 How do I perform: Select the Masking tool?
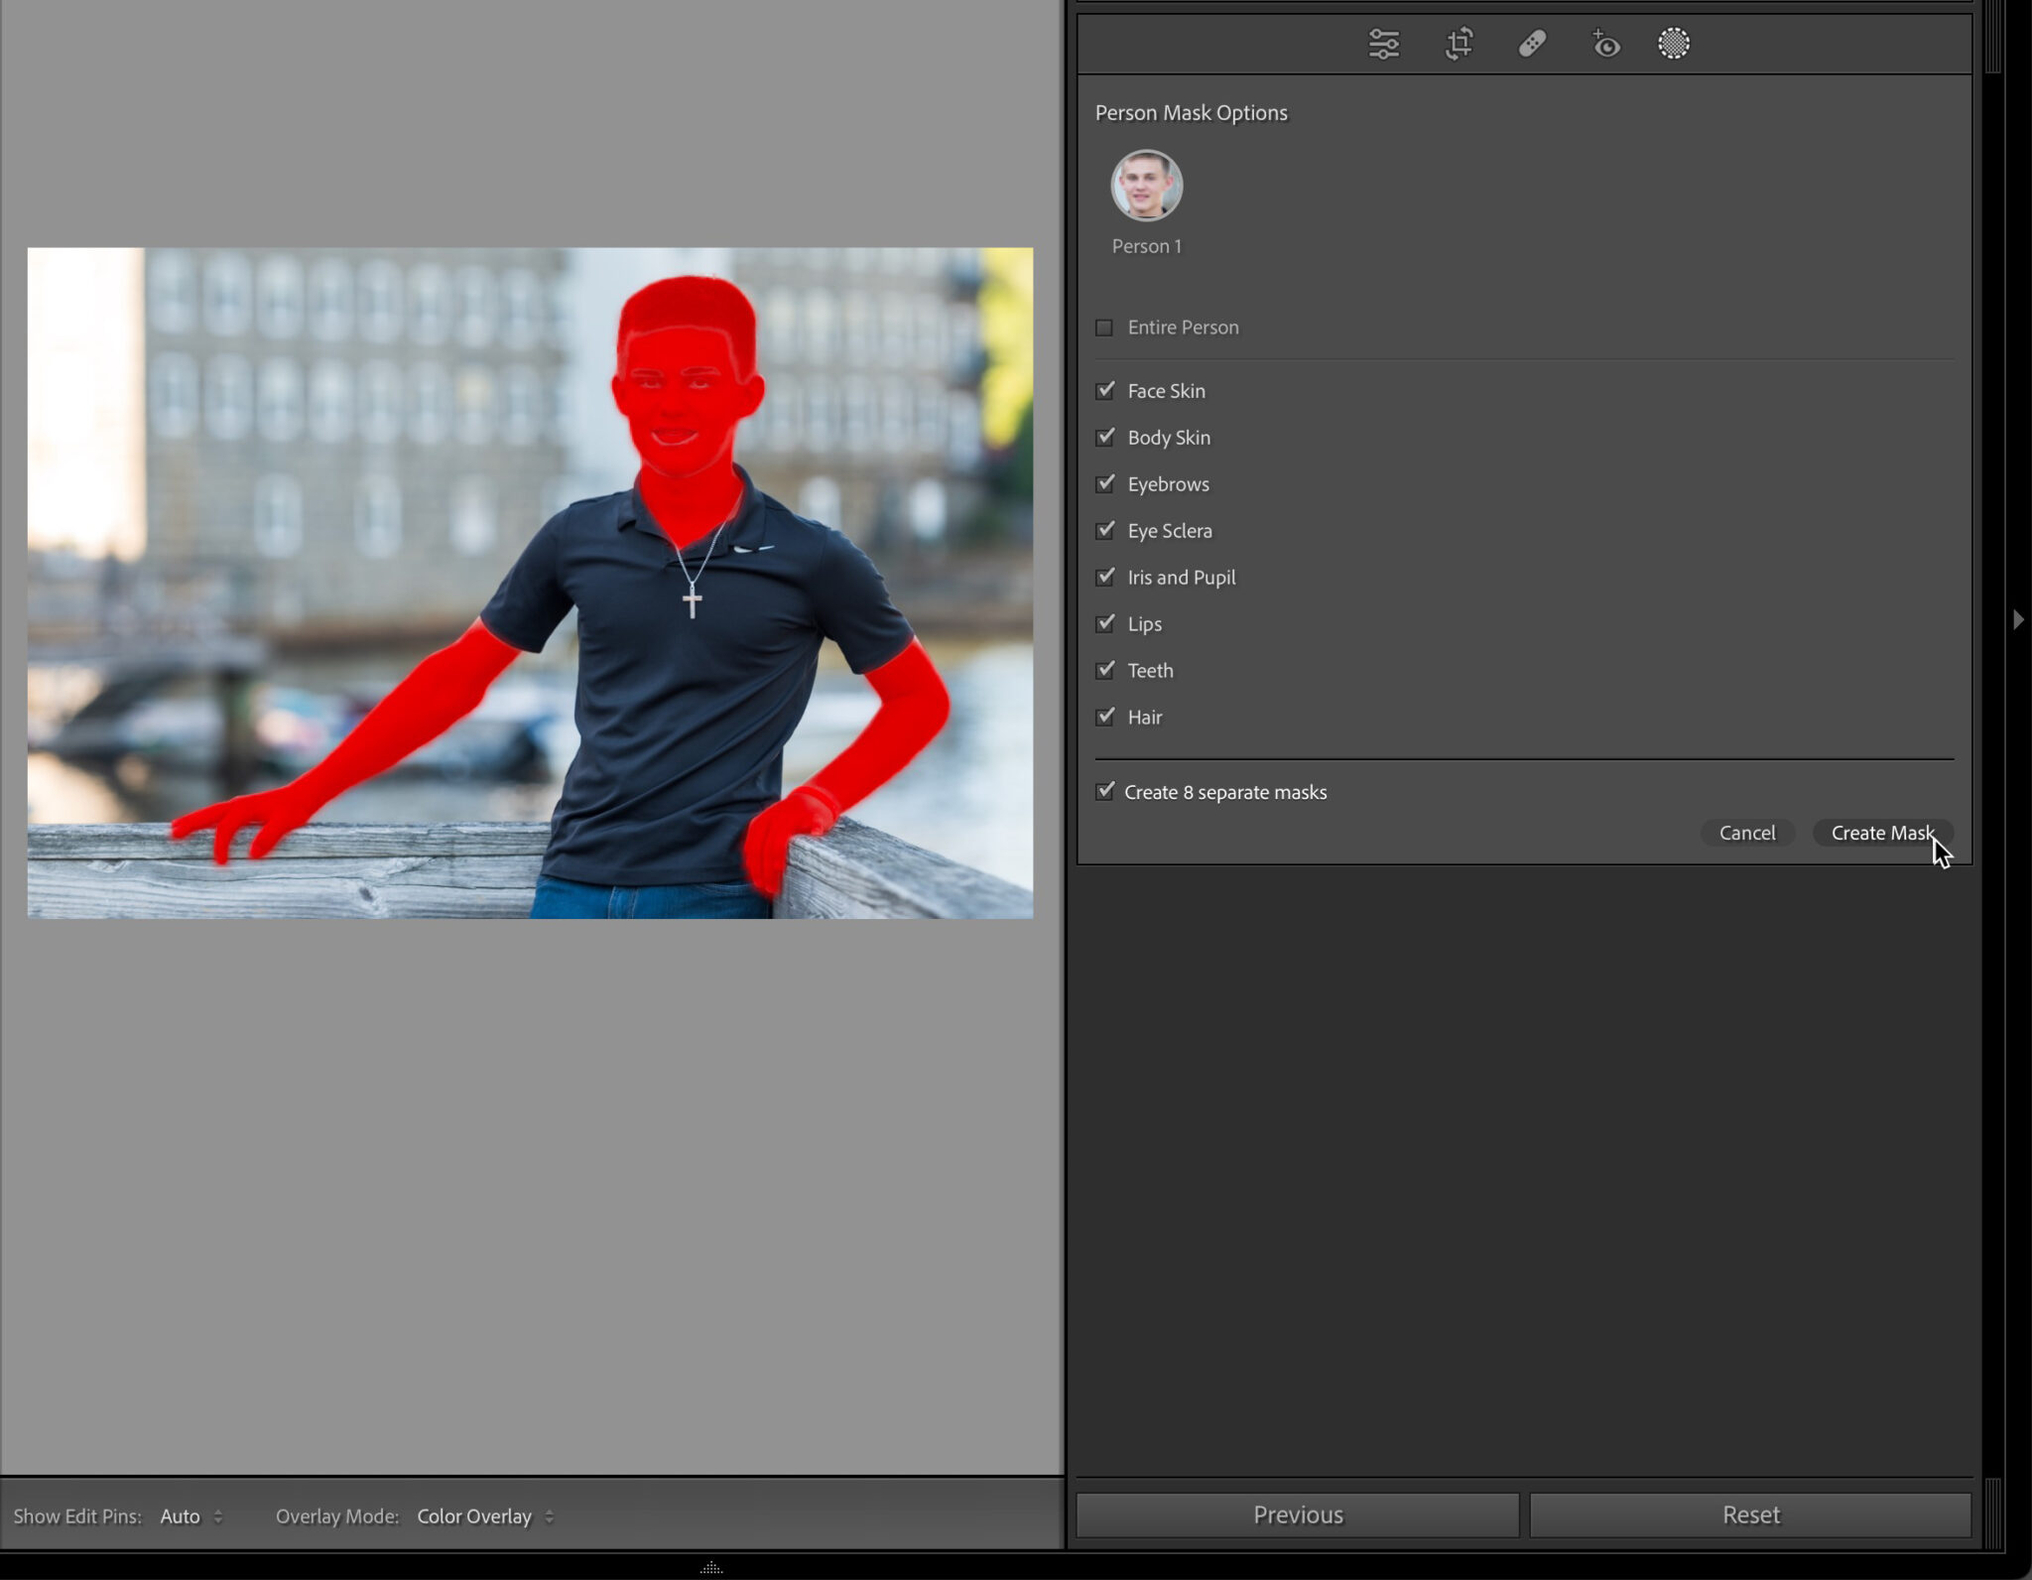(x=1674, y=44)
